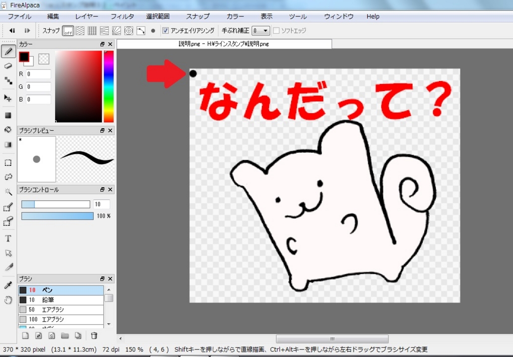Disable アンチエイリアシング on the toolbar
This screenshot has height=357, width=513.
[x=166, y=31]
